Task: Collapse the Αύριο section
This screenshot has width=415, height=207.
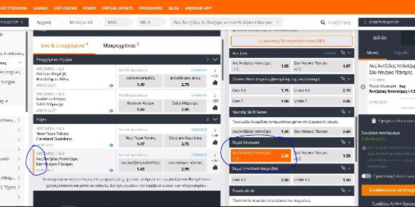Action: (x=215, y=119)
